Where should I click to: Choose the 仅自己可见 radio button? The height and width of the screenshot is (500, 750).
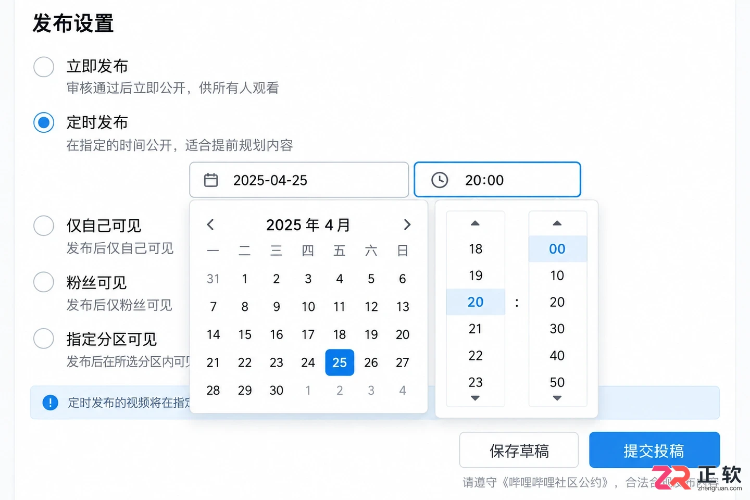point(44,226)
